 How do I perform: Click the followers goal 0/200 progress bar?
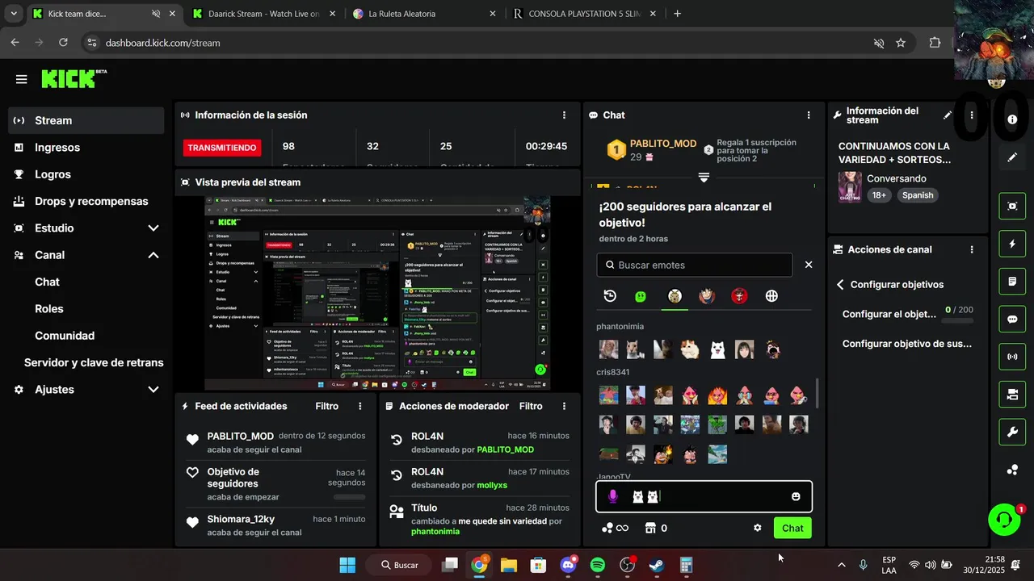(x=959, y=321)
